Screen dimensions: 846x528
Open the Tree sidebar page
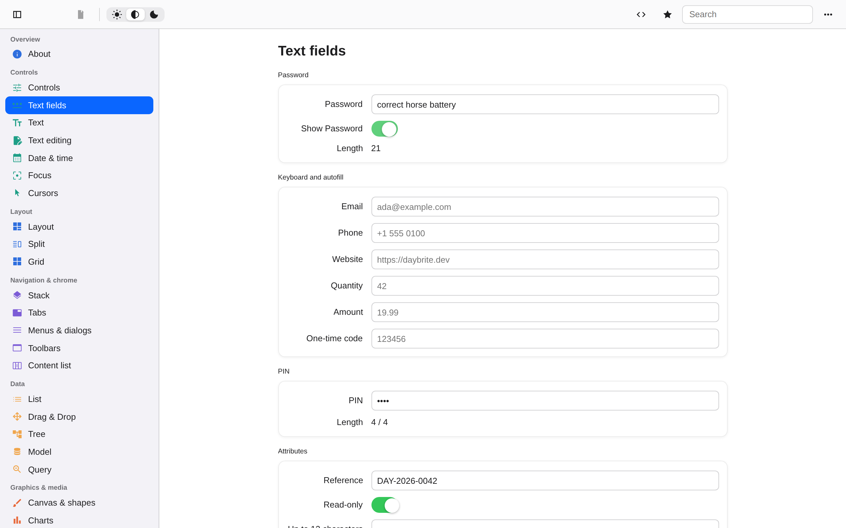(79, 434)
